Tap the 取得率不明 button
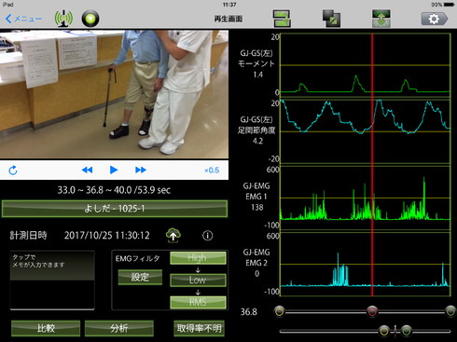Image resolution: width=457 pixels, height=342 pixels. coord(199,328)
